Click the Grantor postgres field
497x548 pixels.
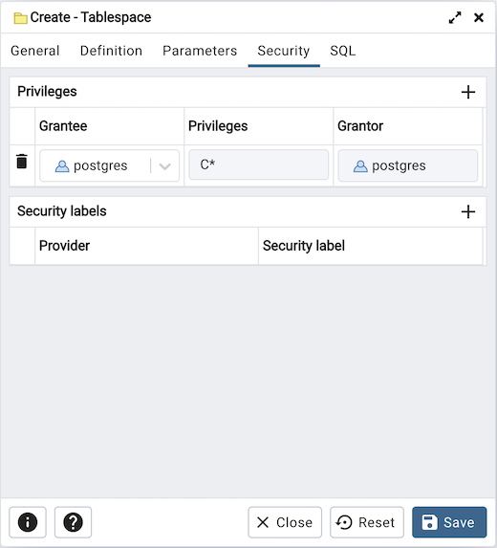pos(407,165)
